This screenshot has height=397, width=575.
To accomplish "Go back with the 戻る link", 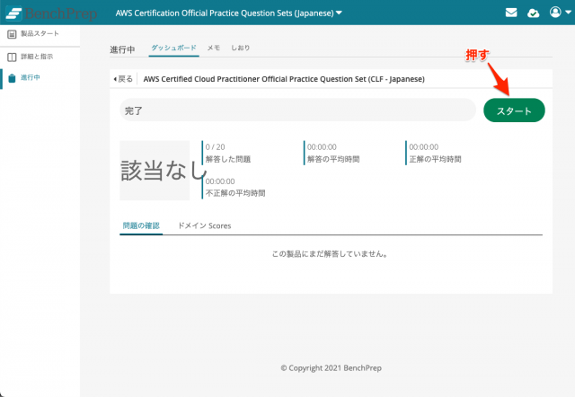I will tap(123, 79).
